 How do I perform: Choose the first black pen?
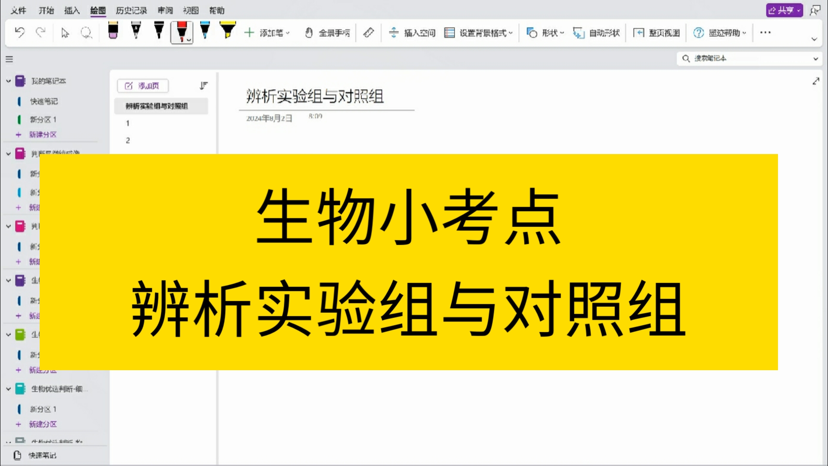pos(136,31)
